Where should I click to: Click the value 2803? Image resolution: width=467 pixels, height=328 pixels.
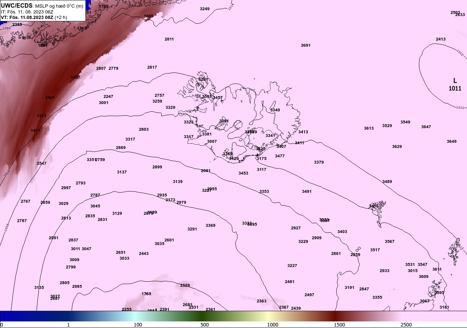[x=144, y=129]
